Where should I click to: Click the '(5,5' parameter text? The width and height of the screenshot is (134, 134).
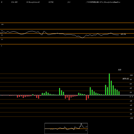[x=69, y=2]
